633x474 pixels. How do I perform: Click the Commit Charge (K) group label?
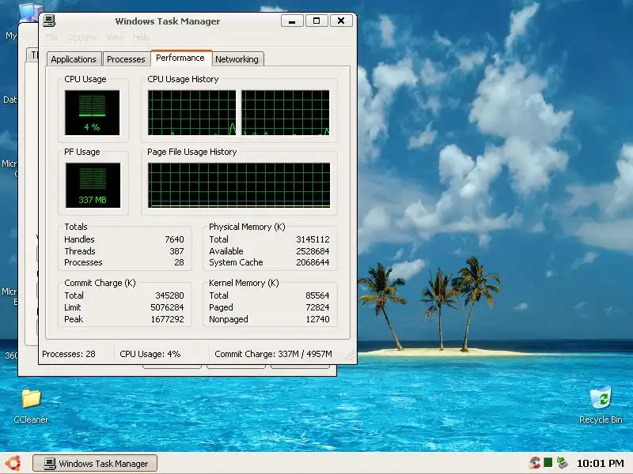coord(100,283)
